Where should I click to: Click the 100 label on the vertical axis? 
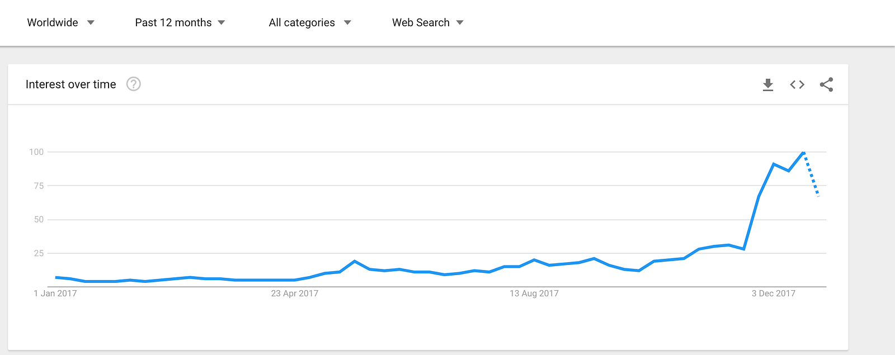click(36, 152)
